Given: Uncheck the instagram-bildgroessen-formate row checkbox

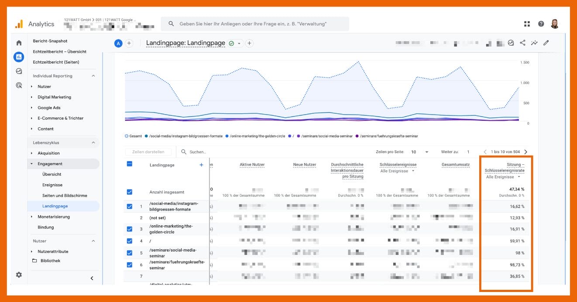Looking at the screenshot, I should (x=129, y=206).
